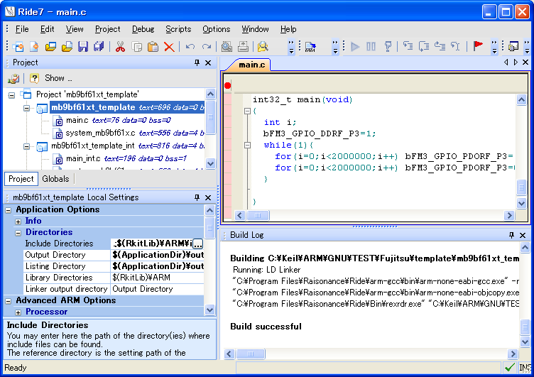Collapse the main function code fold
Screen dimensions: 534x377
248,111
